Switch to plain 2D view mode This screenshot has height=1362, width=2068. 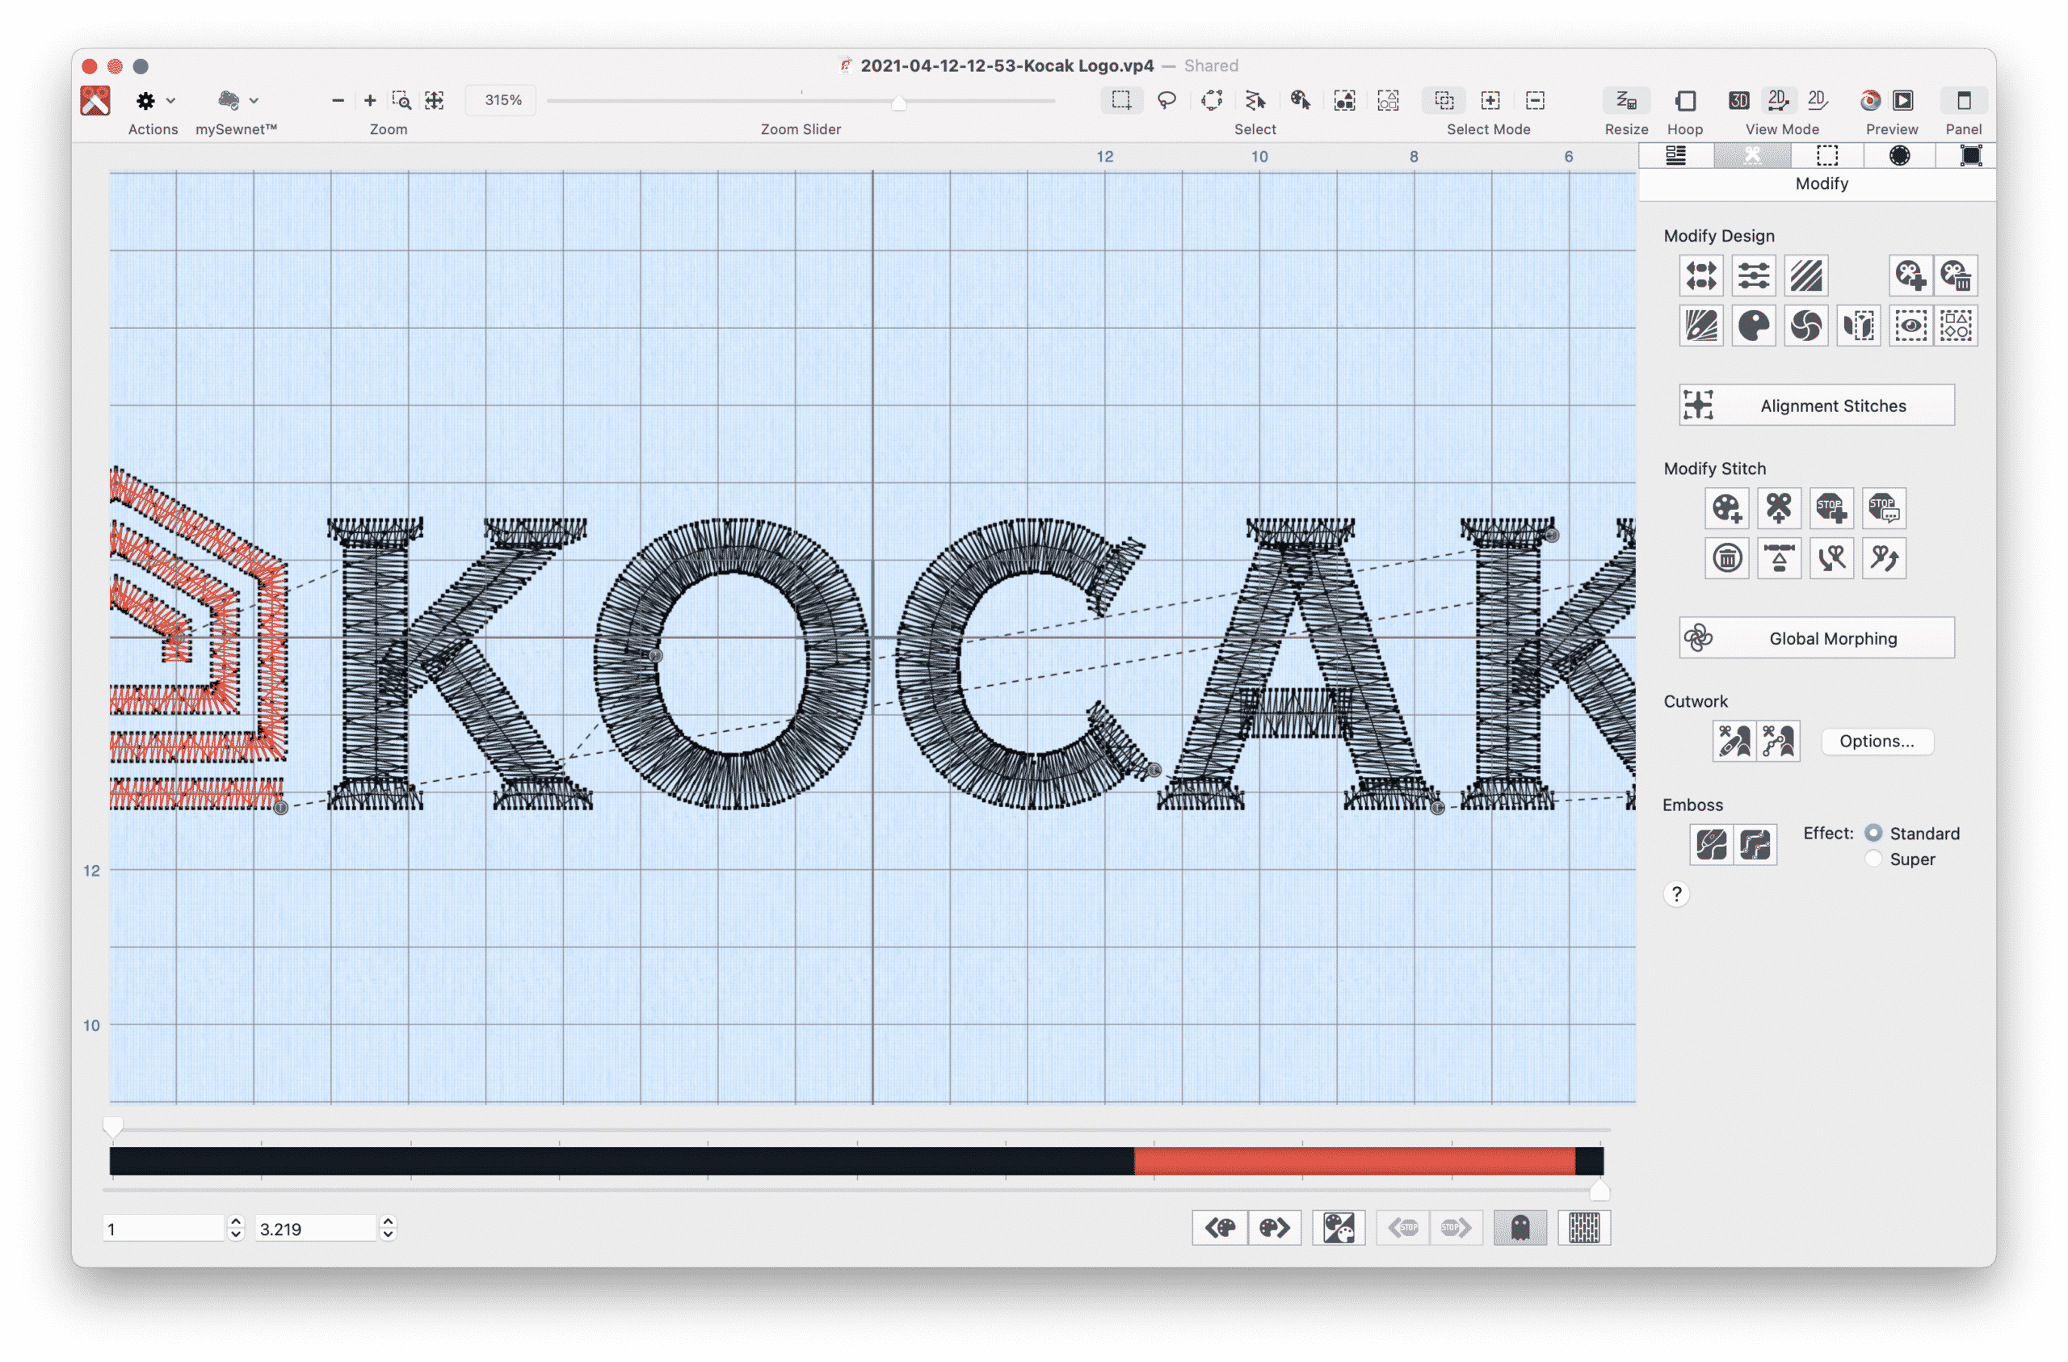coord(1818,100)
